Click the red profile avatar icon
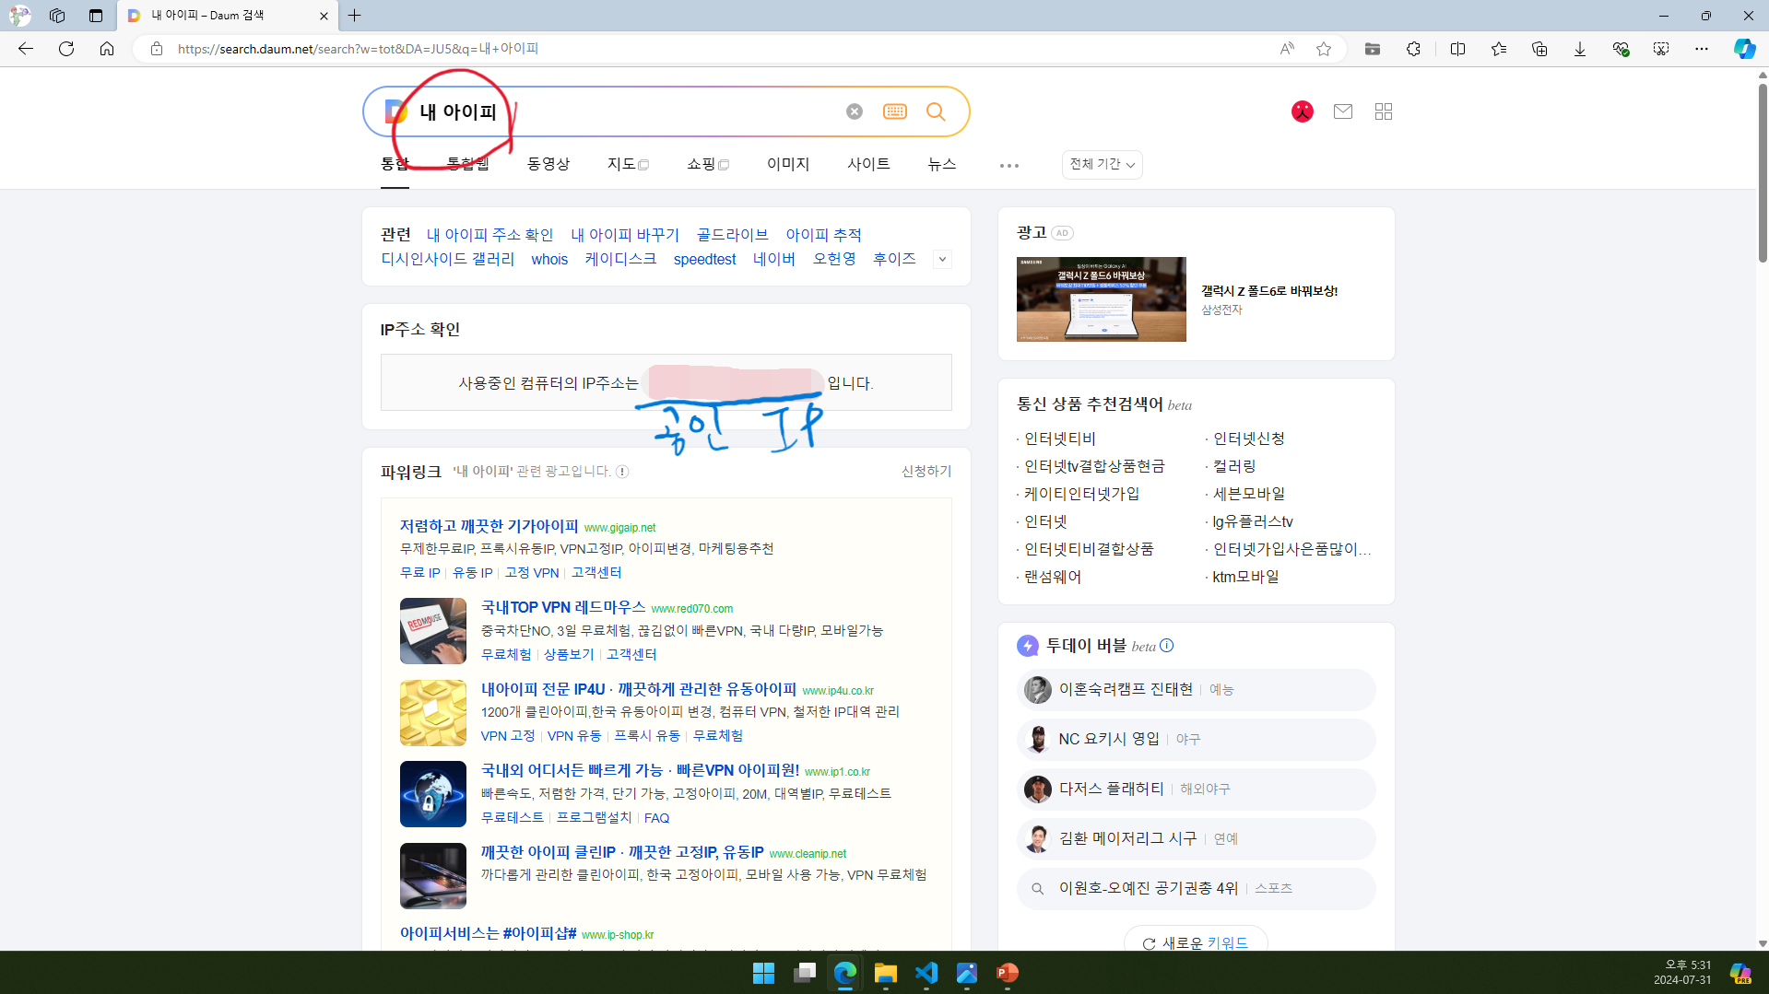This screenshot has height=994, width=1769. pos(1303,111)
